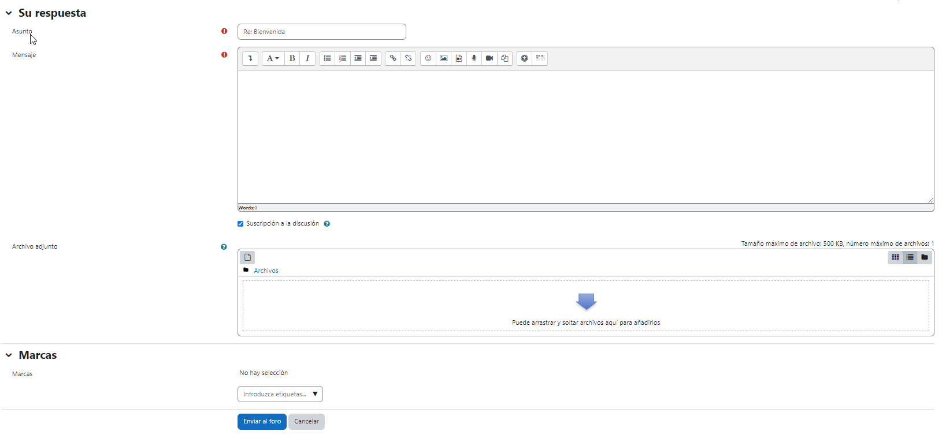
Task: Click Enviar al foro button
Action: pos(262,422)
